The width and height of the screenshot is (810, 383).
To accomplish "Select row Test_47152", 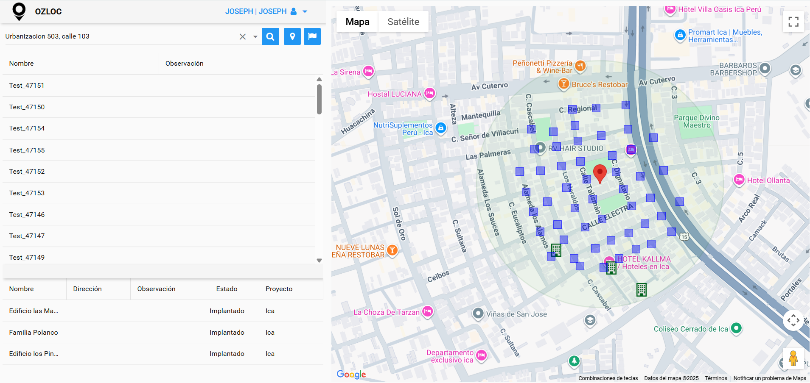I will (x=159, y=172).
